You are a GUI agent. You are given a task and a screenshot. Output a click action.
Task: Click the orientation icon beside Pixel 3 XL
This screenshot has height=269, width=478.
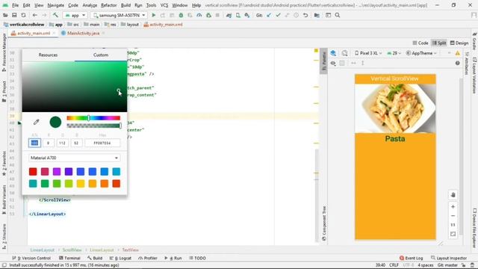click(x=344, y=53)
